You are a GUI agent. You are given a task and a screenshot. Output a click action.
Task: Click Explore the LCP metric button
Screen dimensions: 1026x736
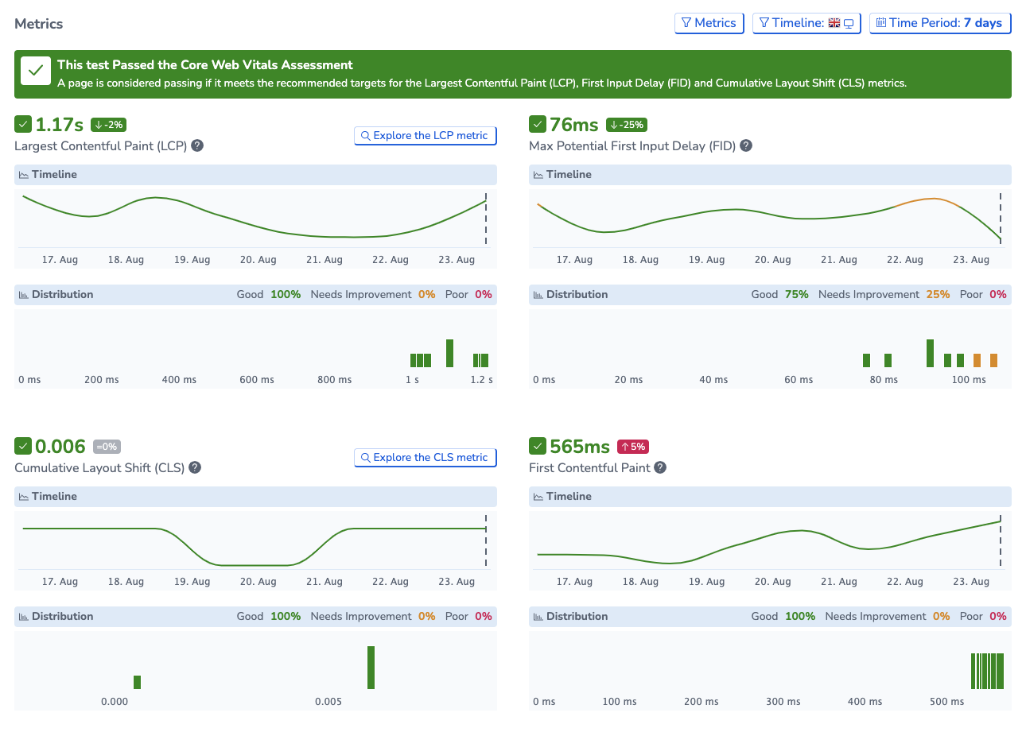426,136
